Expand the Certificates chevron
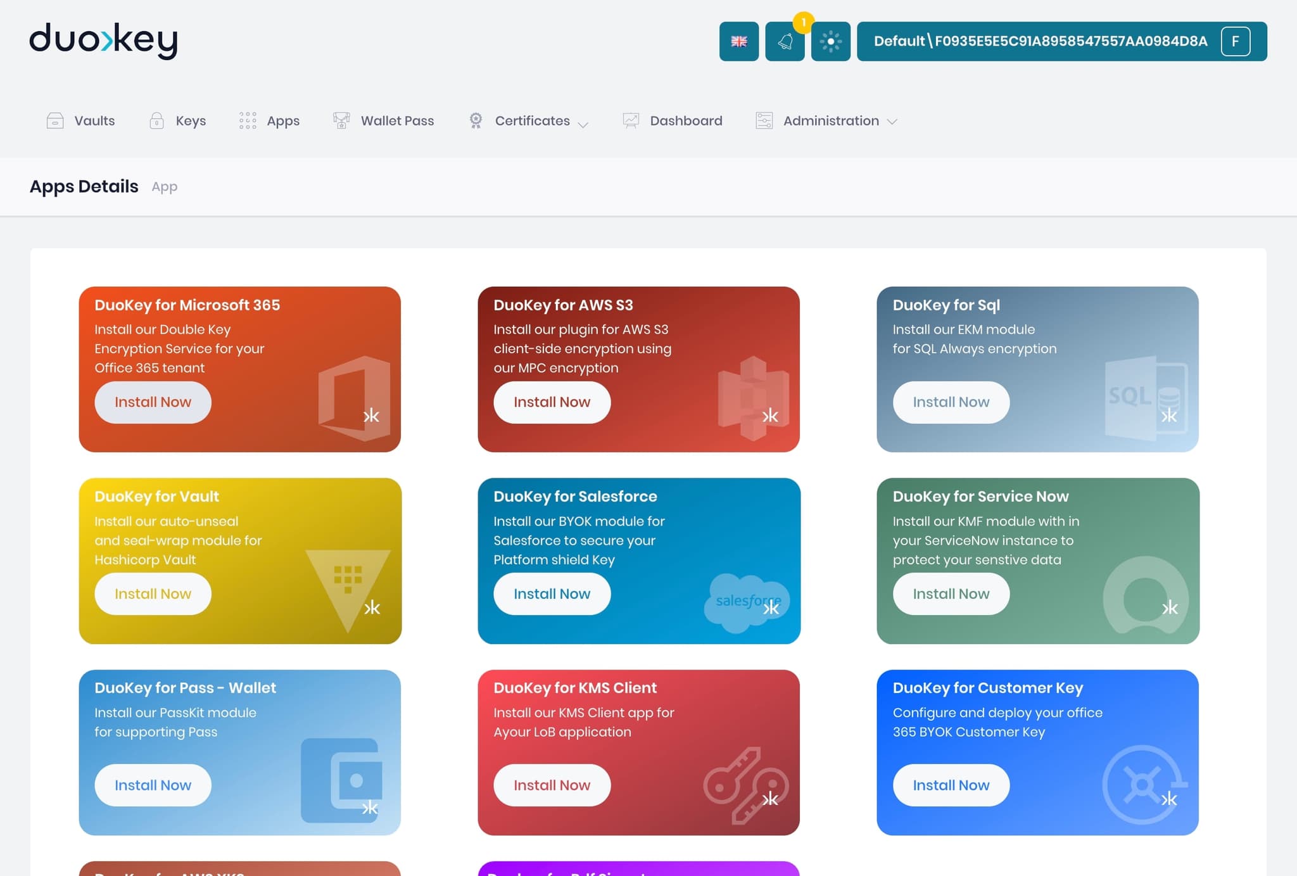 point(583,124)
